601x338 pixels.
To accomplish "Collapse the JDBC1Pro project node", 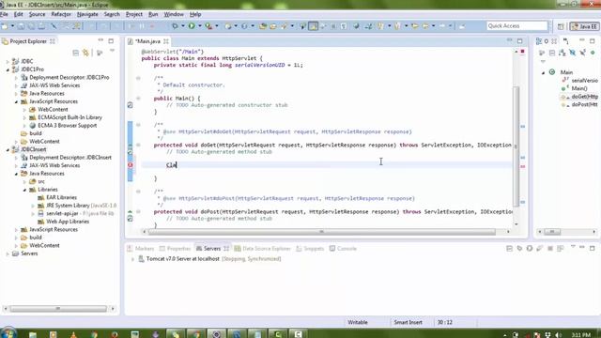I will 8,69.
